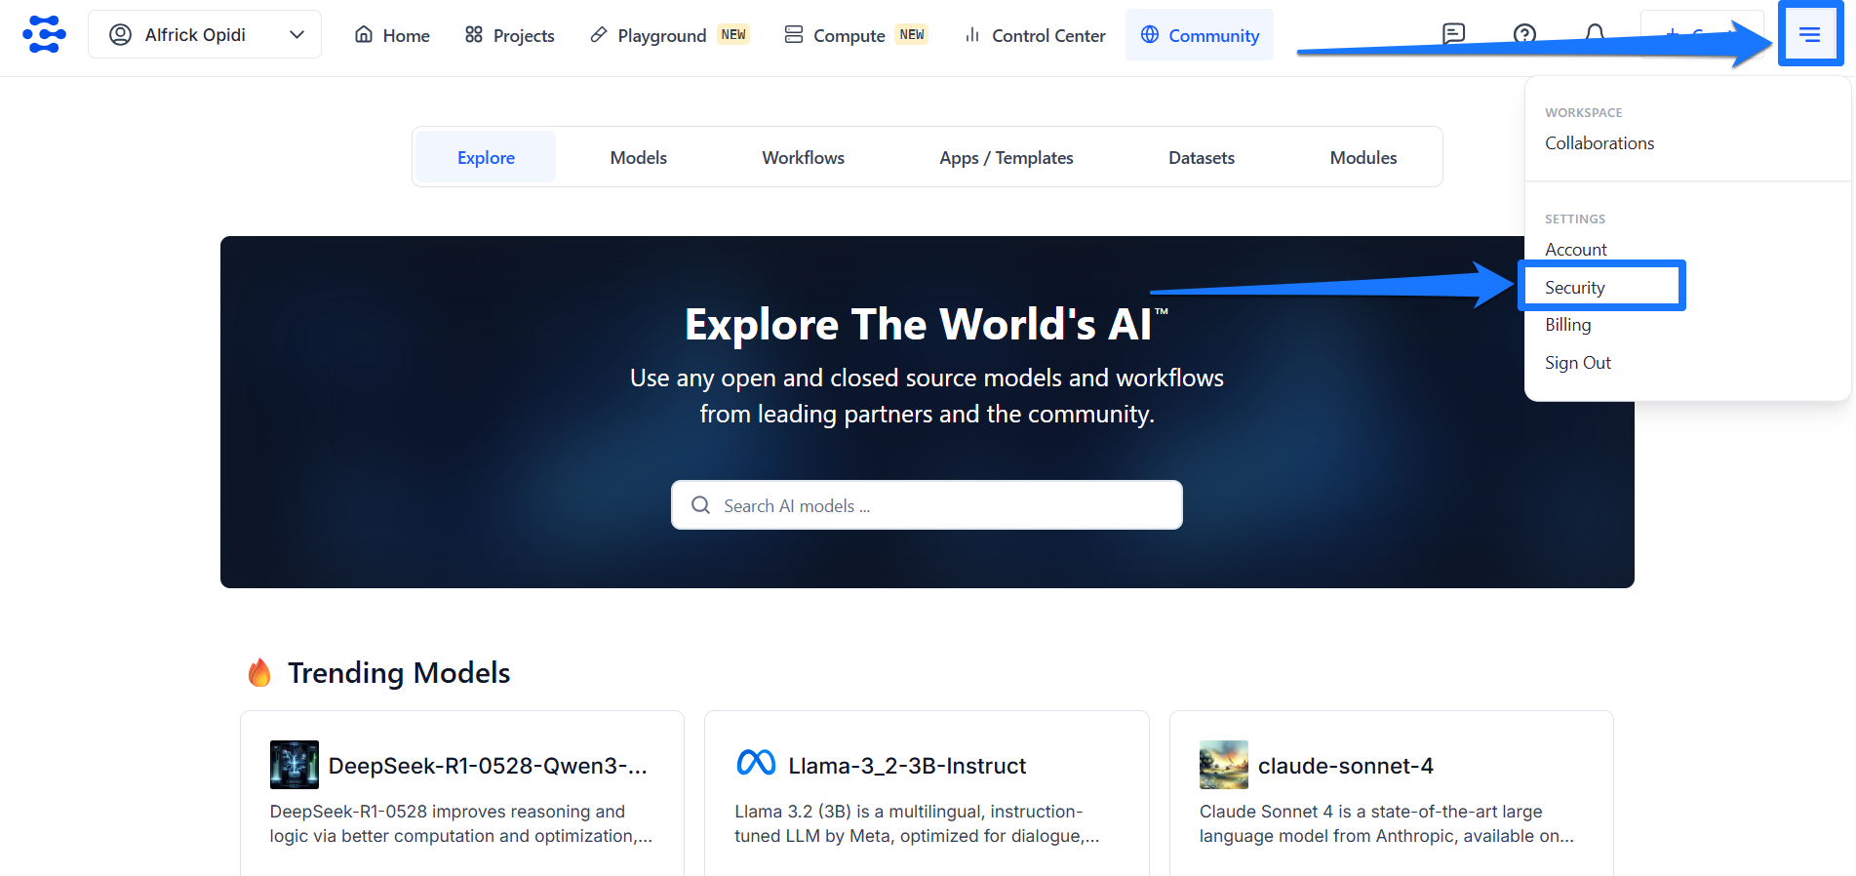1856x876 pixels.
Task: Open Security settings
Action: point(1575,287)
